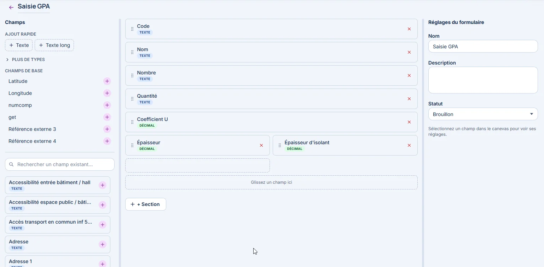This screenshot has height=267, width=544.
Task: Open the Statut dropdown
Action: (x=483, y=114)
